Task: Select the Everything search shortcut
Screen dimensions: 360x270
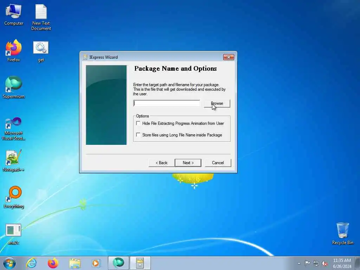Action: [x=14, y=197]
